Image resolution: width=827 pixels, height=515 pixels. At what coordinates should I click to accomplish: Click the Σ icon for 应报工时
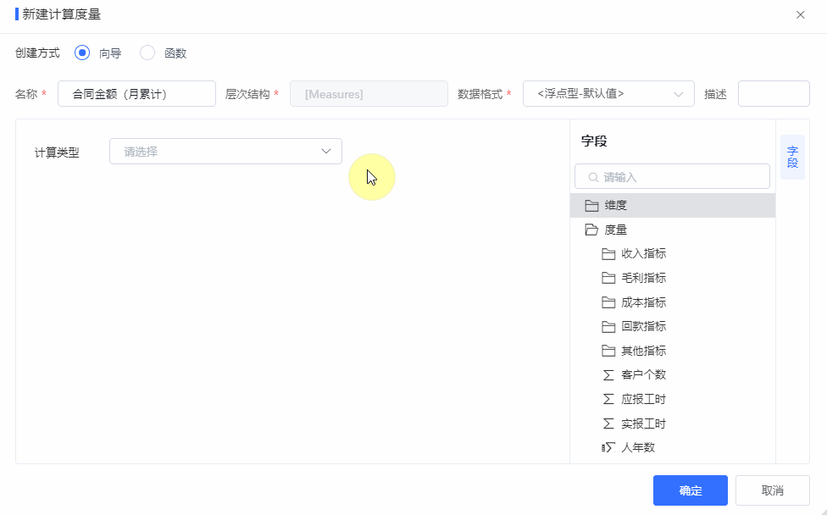click(607, 399)
